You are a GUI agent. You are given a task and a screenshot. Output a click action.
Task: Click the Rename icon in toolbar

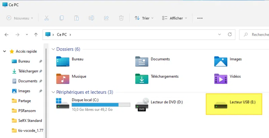pos(91,18)
